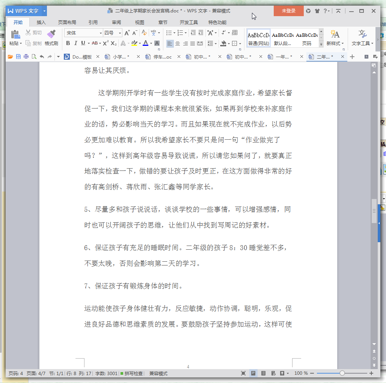
Task: Set center text alignment
Action: 178,44
